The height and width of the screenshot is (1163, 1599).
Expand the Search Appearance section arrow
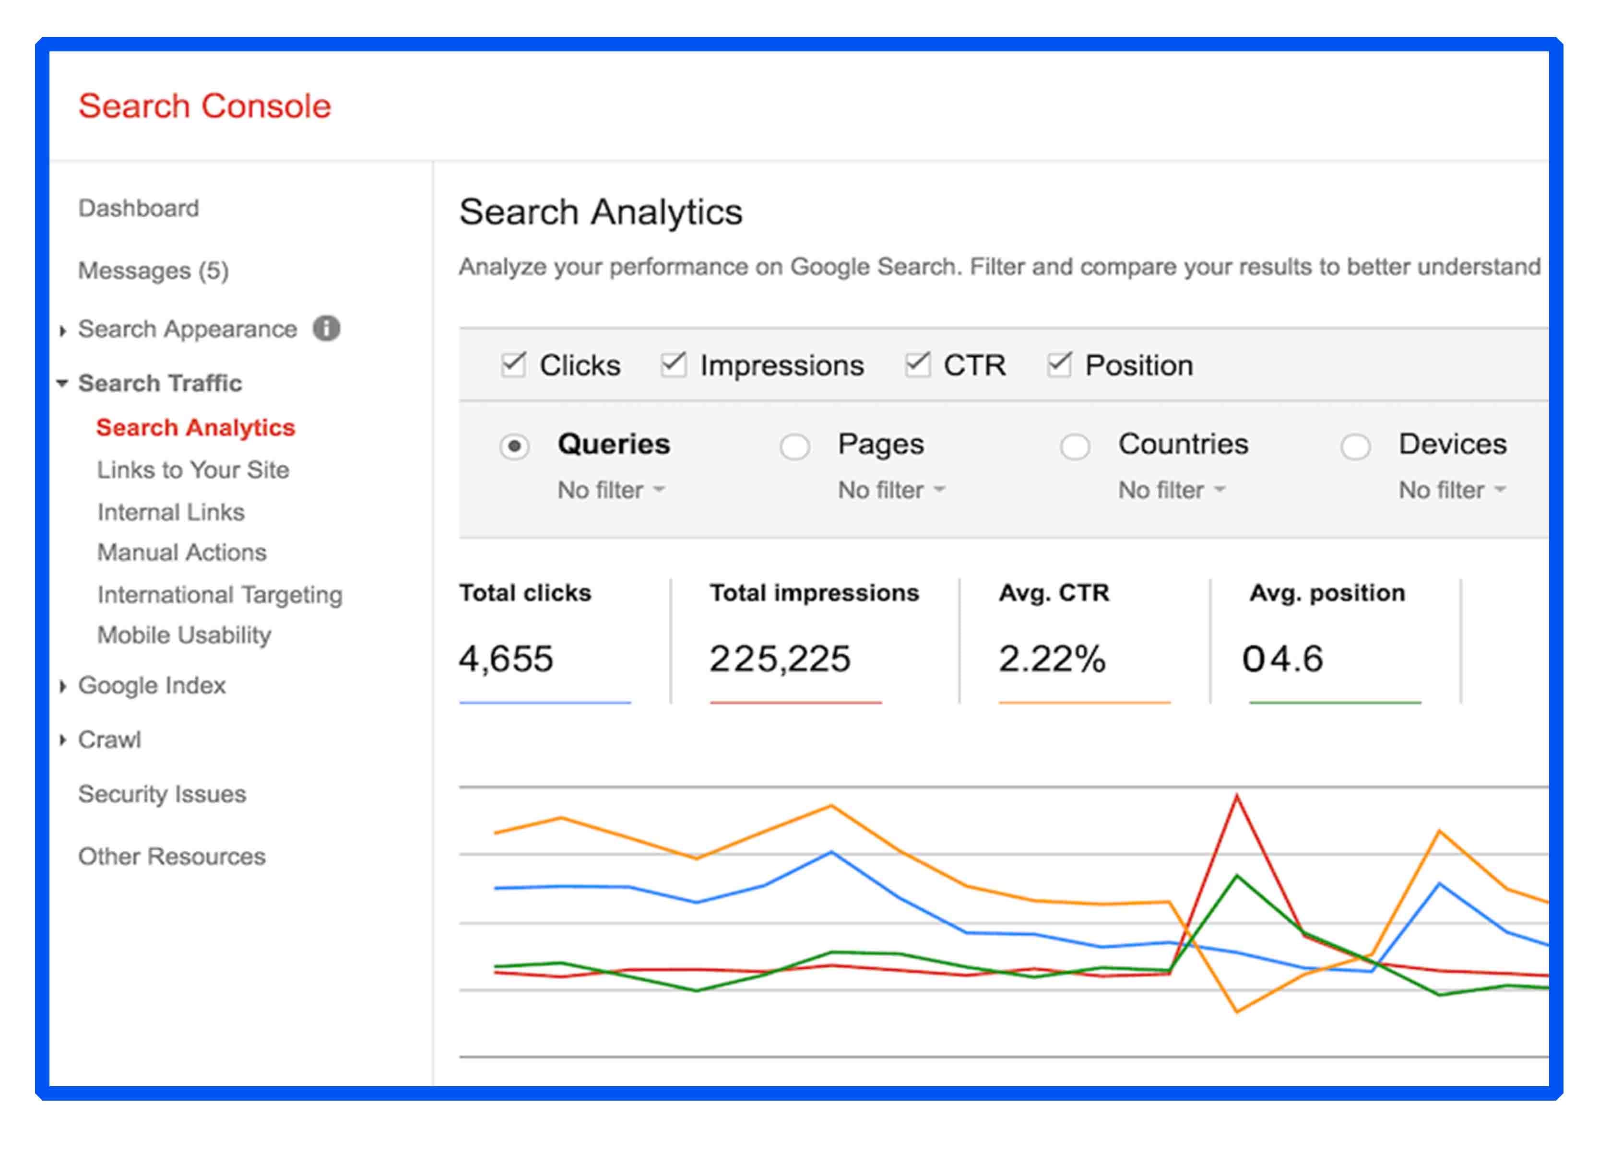63,330
